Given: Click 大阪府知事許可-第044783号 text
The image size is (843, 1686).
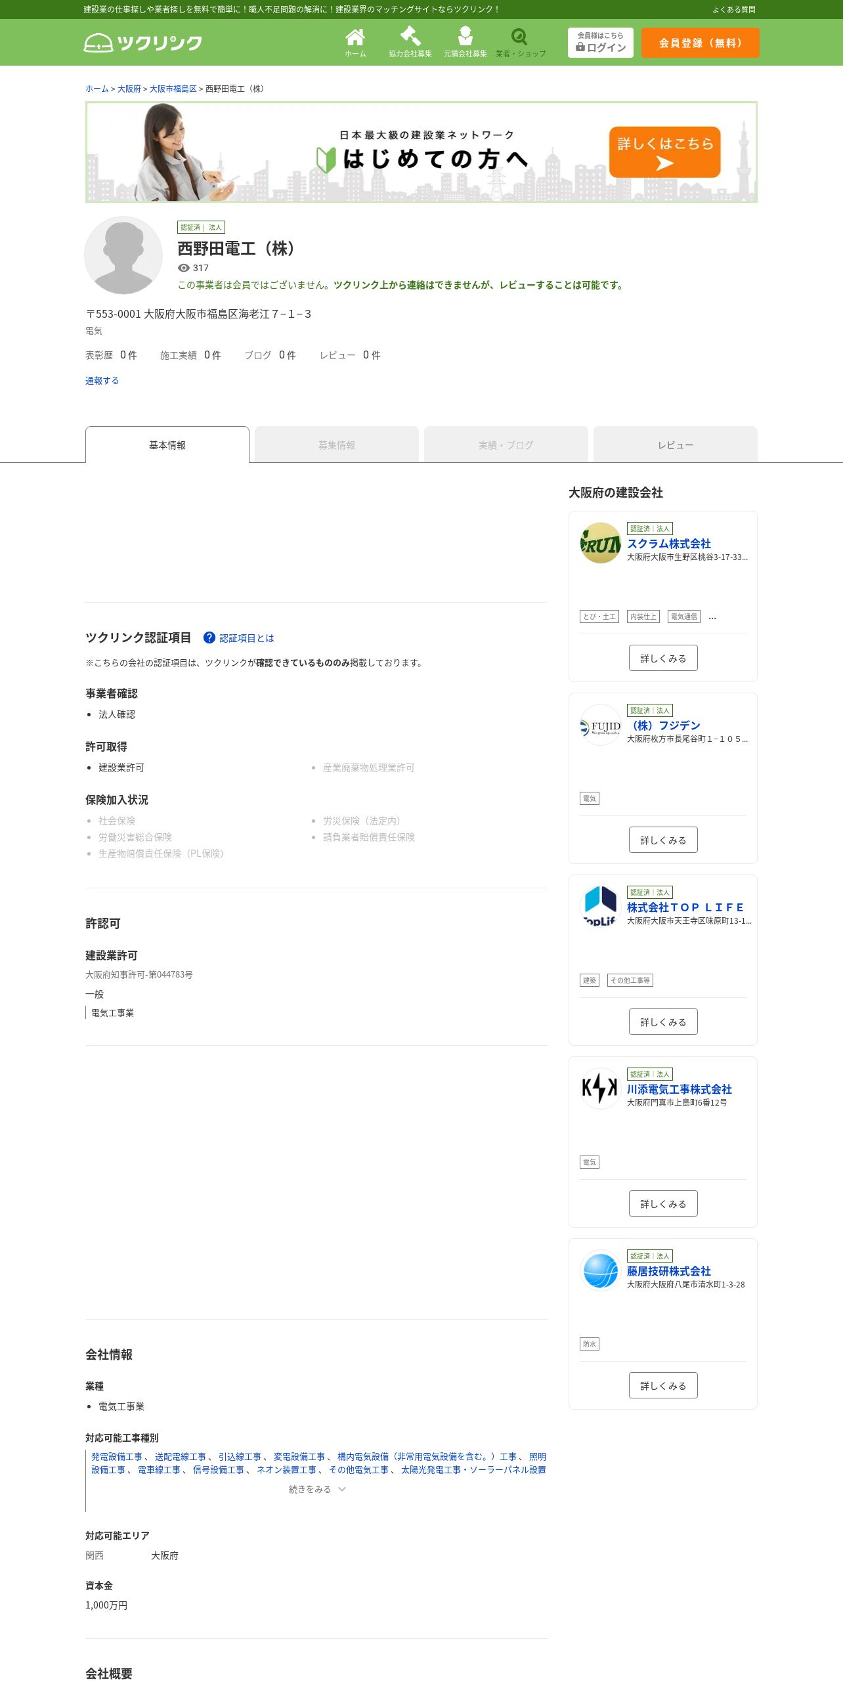Looking at the screenshot, I should [139, 974].
